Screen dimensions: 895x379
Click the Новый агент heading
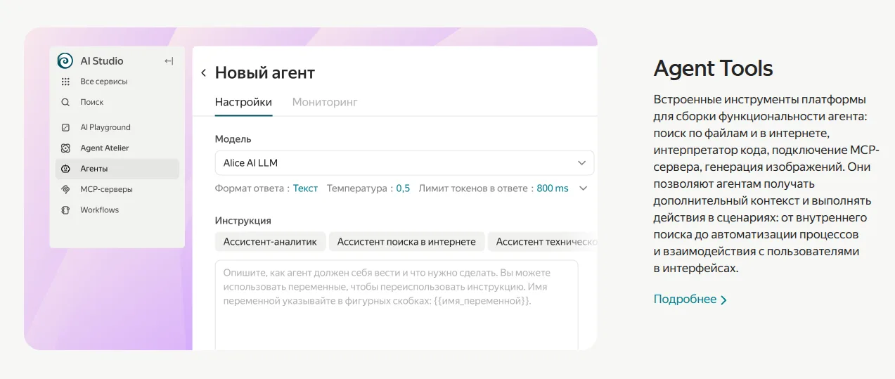[x=265, y=72]
